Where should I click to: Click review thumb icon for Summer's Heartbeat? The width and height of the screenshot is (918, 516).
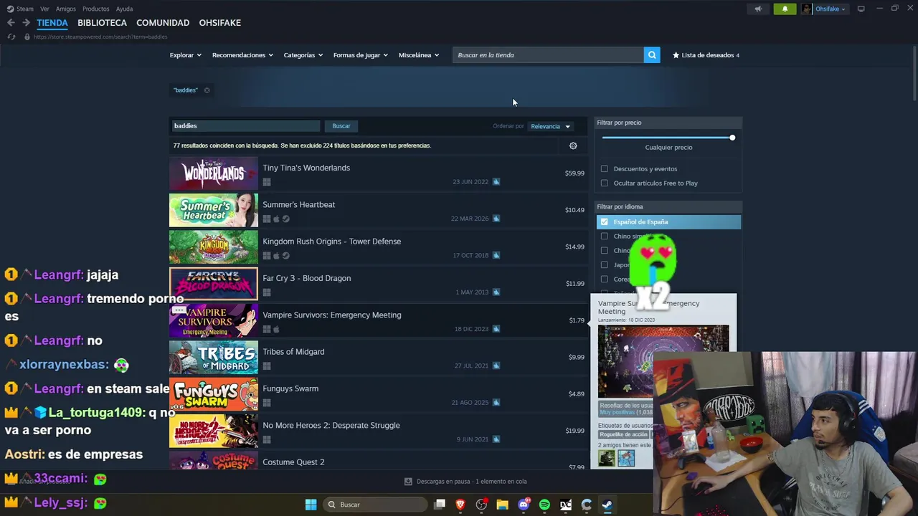pyautogui.click(x=496, y=219)
